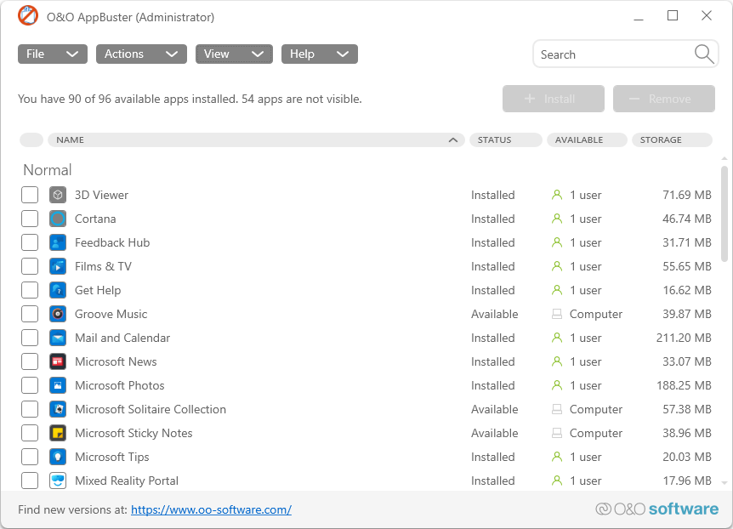The image size is (733, 529).
Task: Check the Mail and Calendar checkbox
Action: [x=30, y=338]
